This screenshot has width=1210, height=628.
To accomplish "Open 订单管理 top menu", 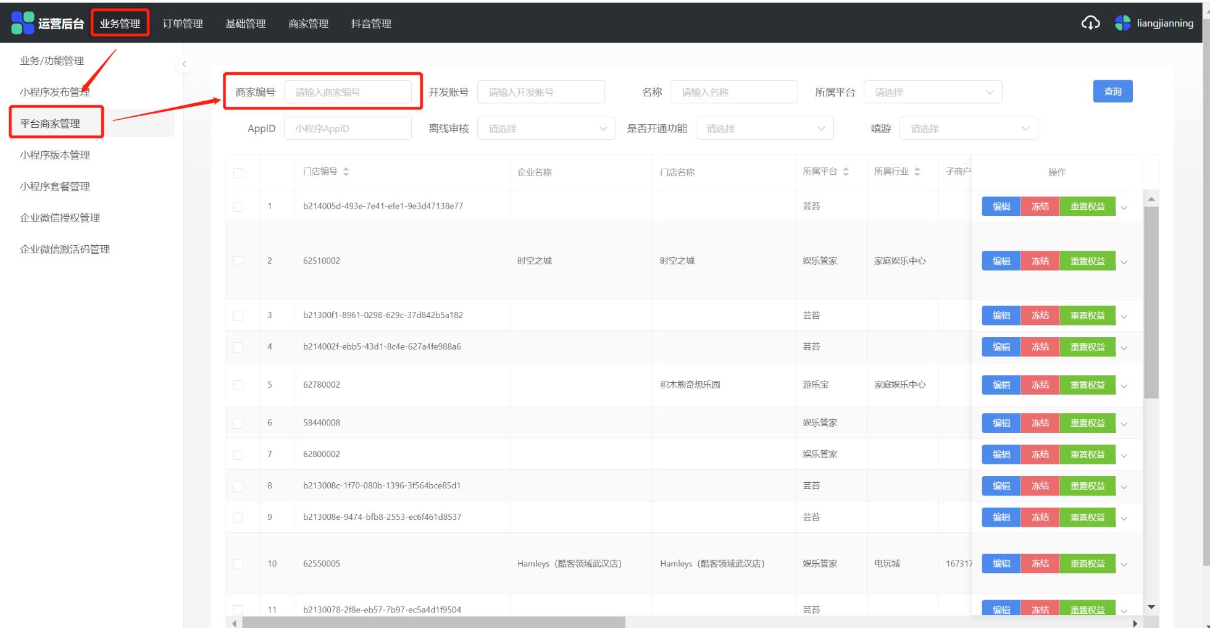I will coord(183,23).
